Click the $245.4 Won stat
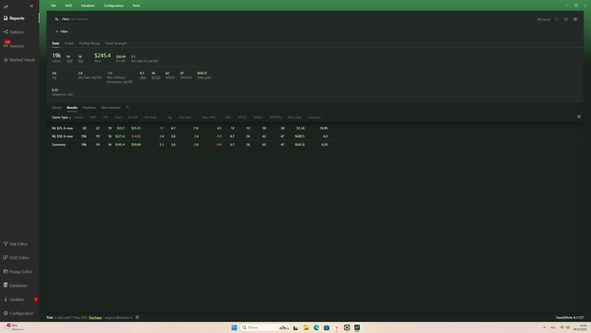This screenshot has width=591, height=333. [102, 56]
